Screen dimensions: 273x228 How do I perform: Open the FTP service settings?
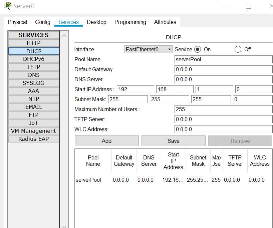[x=34, y=115]
